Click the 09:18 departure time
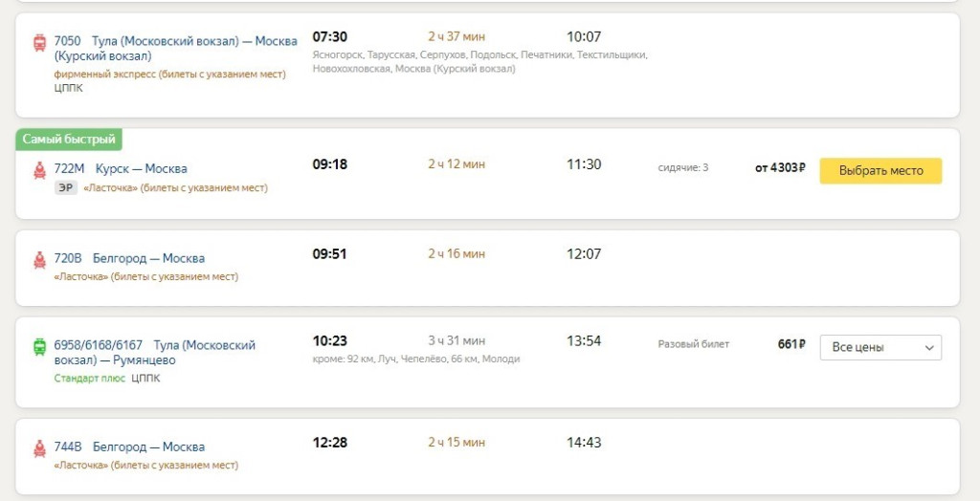Image resolution: width=980 pixels, height=501 pixels. coord(330,164)
